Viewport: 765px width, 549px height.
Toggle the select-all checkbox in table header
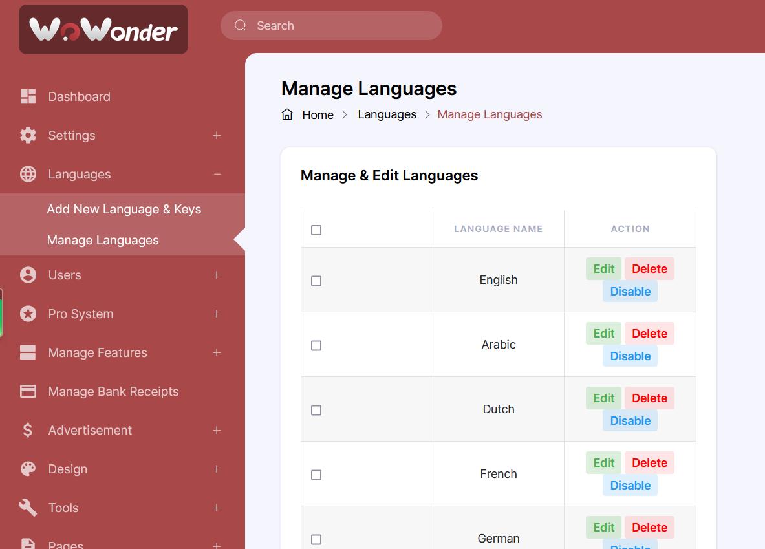pos(316,230)
